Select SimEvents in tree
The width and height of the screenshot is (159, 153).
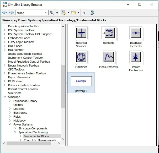click(15, 93)
